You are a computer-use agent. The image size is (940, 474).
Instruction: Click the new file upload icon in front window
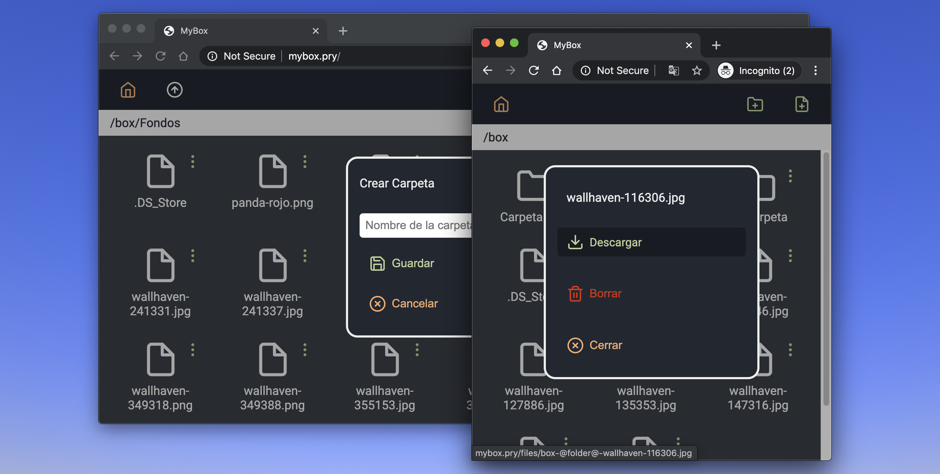801,104
